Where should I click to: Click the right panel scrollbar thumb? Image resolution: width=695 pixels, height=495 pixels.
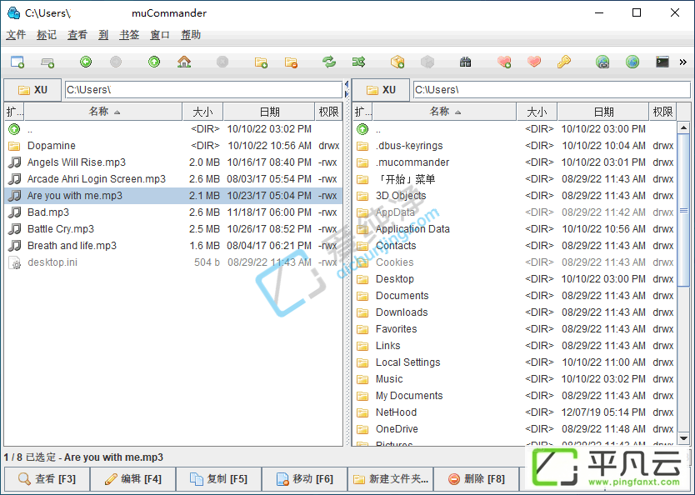coord(683,211)
